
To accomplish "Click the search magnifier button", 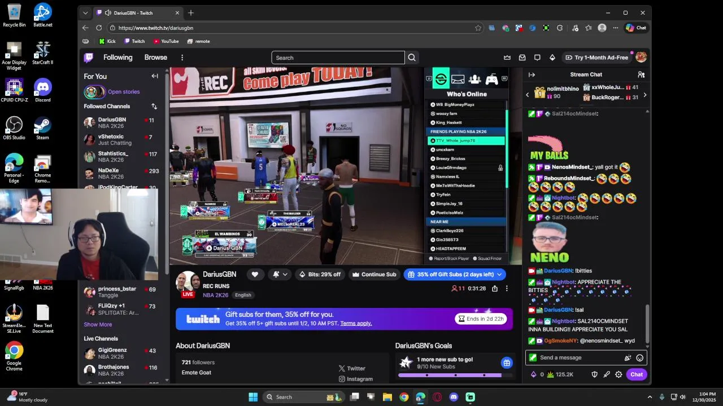I will 412,58.
